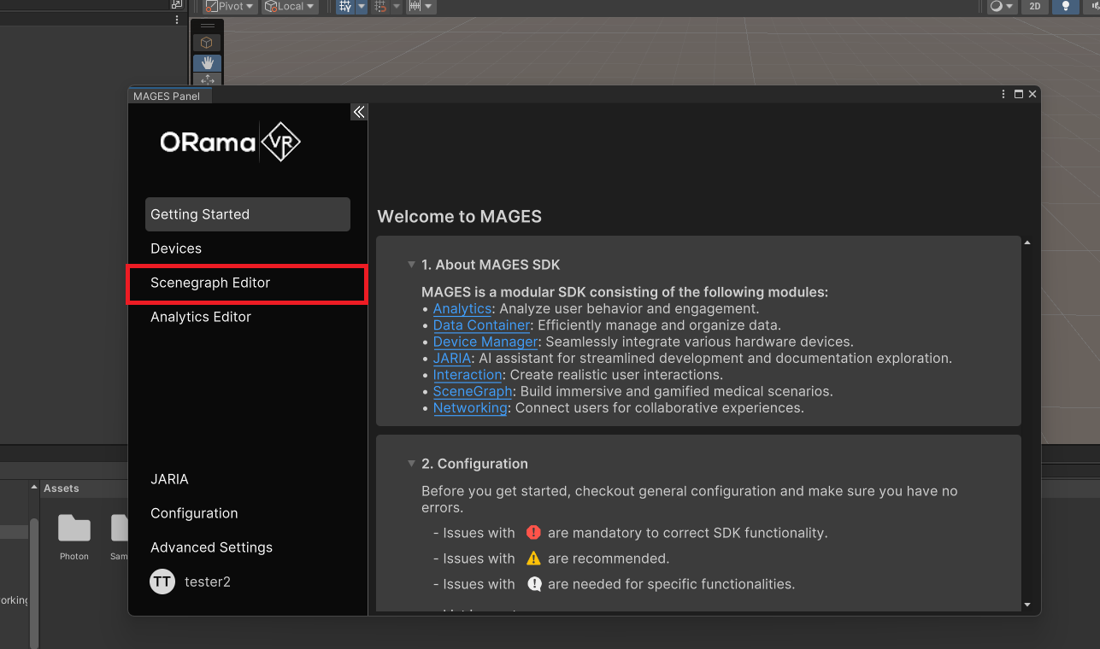Click the yellow warning triangle icon

(x=534, y=558)
